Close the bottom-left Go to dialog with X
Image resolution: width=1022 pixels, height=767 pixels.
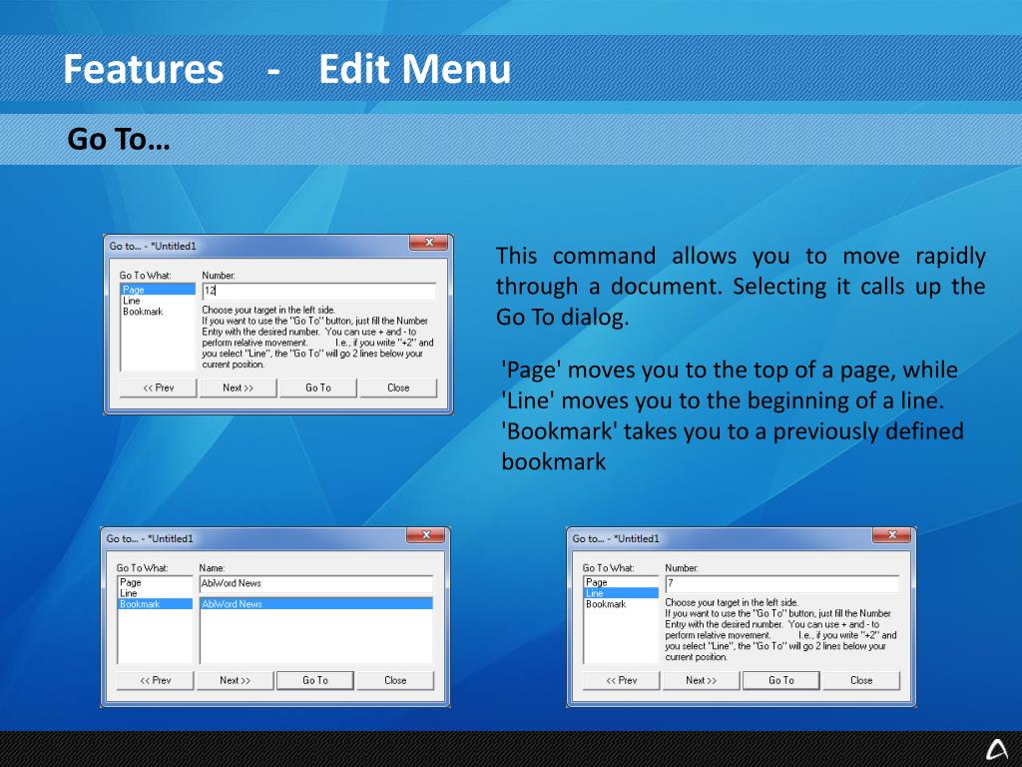coord(426,535)
